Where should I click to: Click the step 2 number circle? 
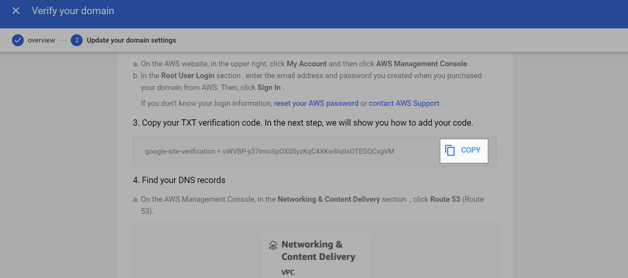(77, 40)
